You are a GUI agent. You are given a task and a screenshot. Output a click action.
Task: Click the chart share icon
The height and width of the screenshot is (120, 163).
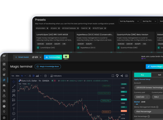pos(122,76)
